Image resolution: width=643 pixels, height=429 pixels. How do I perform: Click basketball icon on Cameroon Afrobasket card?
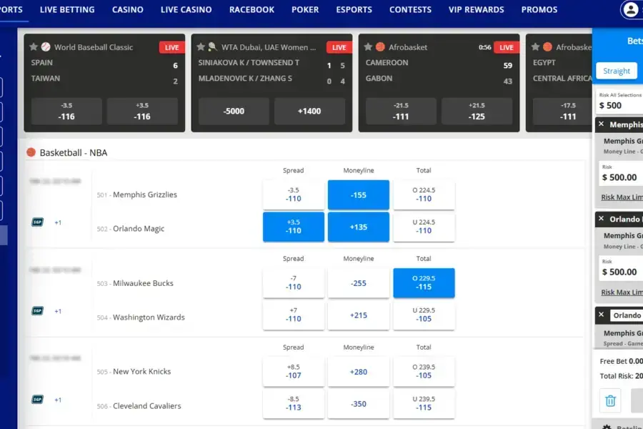coord(380,46)
